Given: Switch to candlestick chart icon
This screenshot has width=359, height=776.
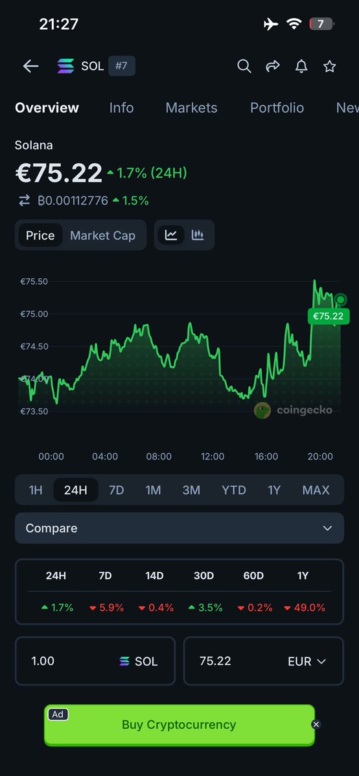Looking at the screenshot, I should 198,235.
